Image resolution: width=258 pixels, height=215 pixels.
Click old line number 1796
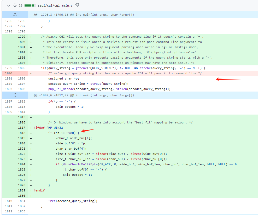point(9,21)
